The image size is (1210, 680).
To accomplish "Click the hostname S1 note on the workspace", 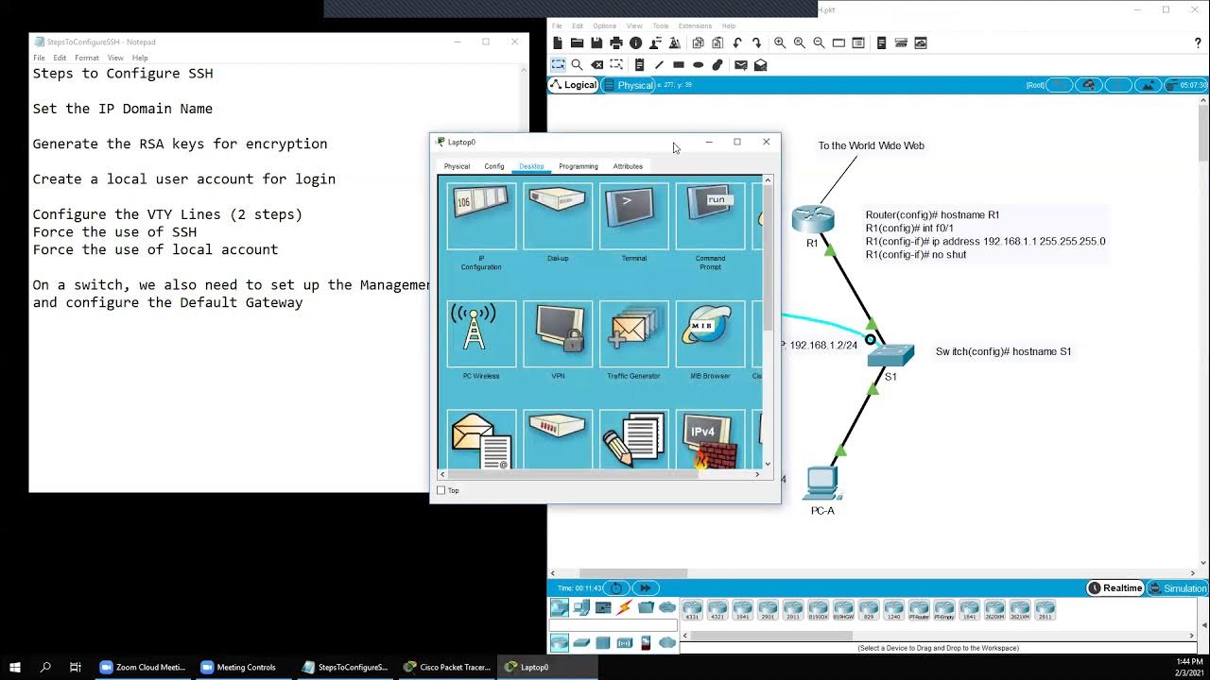I will click(x=1003, y=351).
